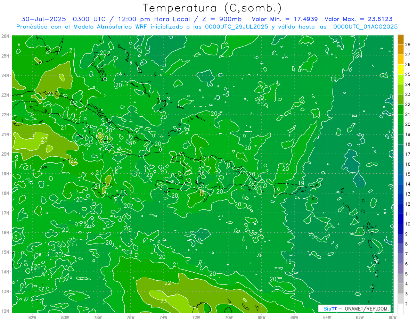Click the "14N" latitude label
The height and width of the screenshot is (322, 417).
[5, 272]
